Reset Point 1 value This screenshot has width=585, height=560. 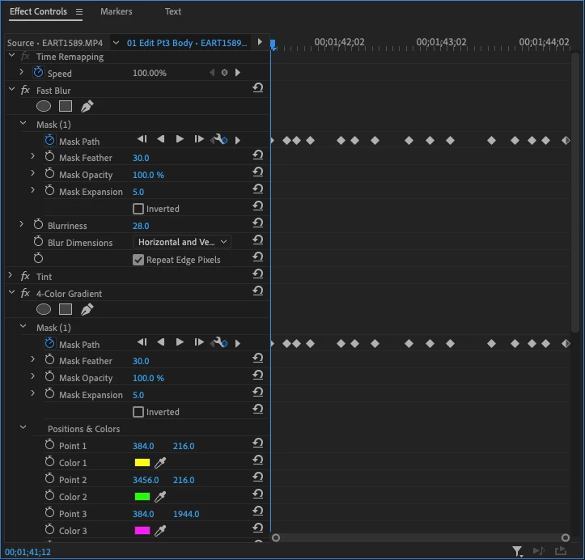click(x=258, y=443)
